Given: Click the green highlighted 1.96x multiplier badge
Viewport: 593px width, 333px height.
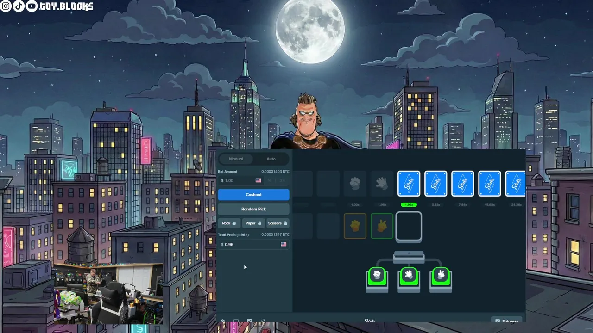Looking at the screenshot, I should 409,204.
